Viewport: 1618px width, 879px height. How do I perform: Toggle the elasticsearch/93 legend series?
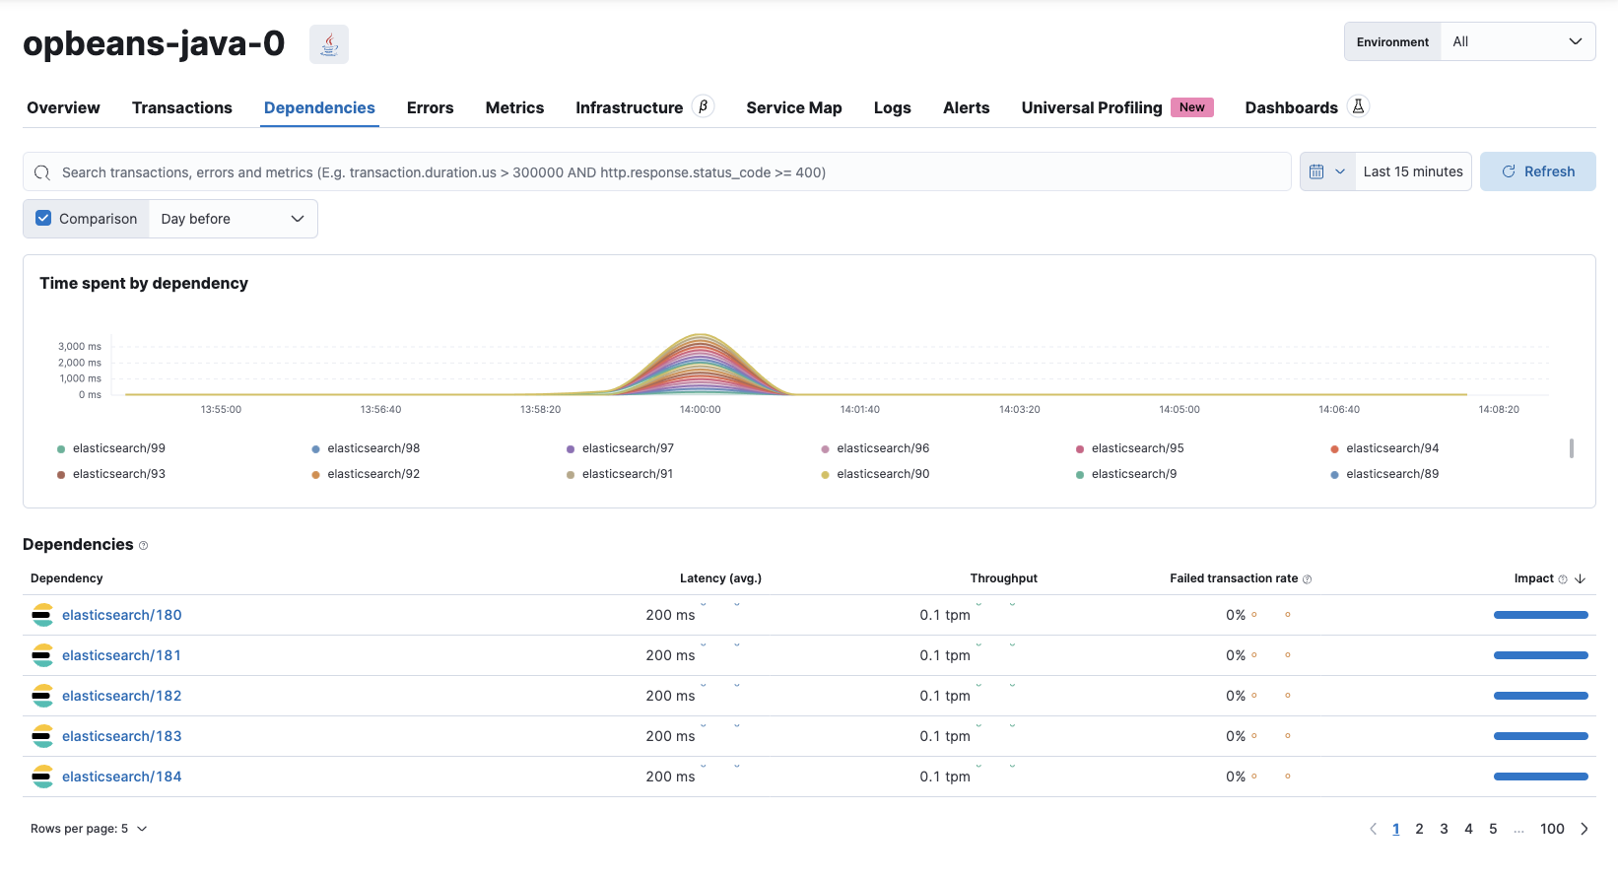111,474
